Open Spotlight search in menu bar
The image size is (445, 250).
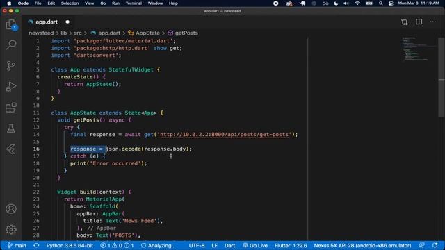pyautogui.click(x=380, y=3)
